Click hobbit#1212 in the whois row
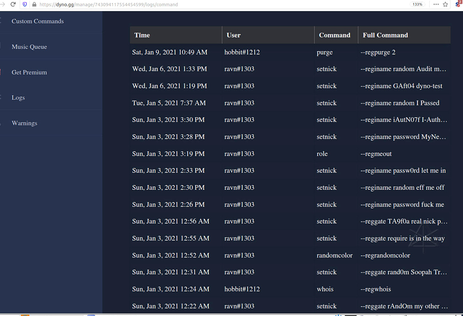 (242, 289)
